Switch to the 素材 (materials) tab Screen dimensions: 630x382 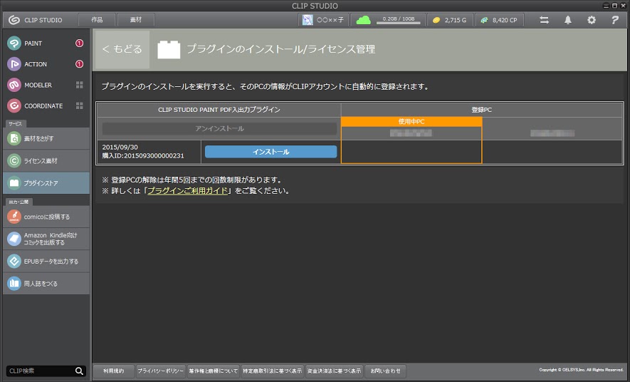(x=136, y=20)
